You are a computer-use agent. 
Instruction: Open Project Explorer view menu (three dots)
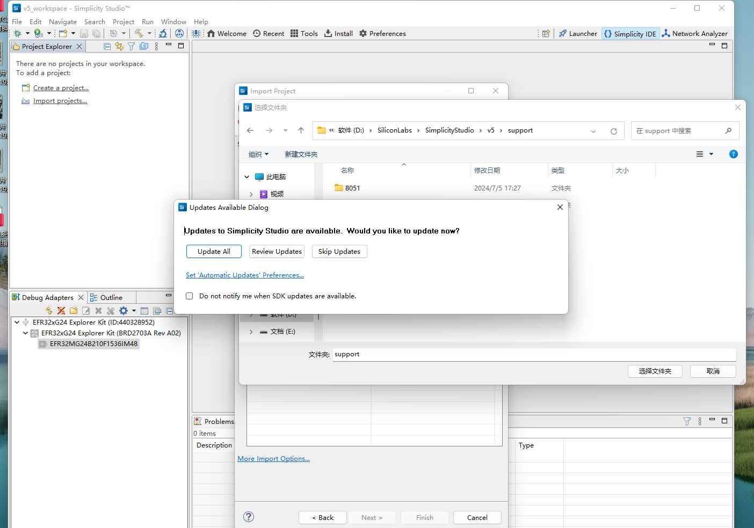(156, 47)
